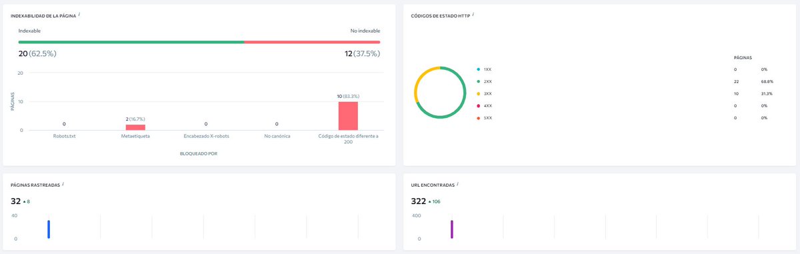Open info icon beside Páginas rastreadas
The width and height of the screenshot is (800, 254).
[x=63, y=183]
